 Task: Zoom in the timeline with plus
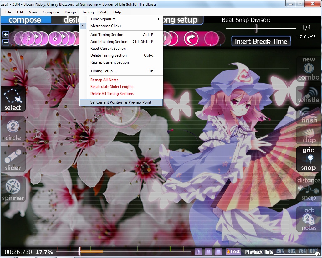click(x=6, y=34)
